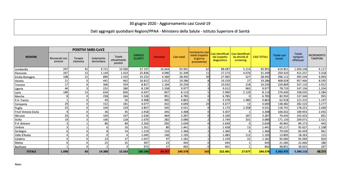
Task: Click the 'Totale attualmente positivi' column header
Action: click(118, 60)
